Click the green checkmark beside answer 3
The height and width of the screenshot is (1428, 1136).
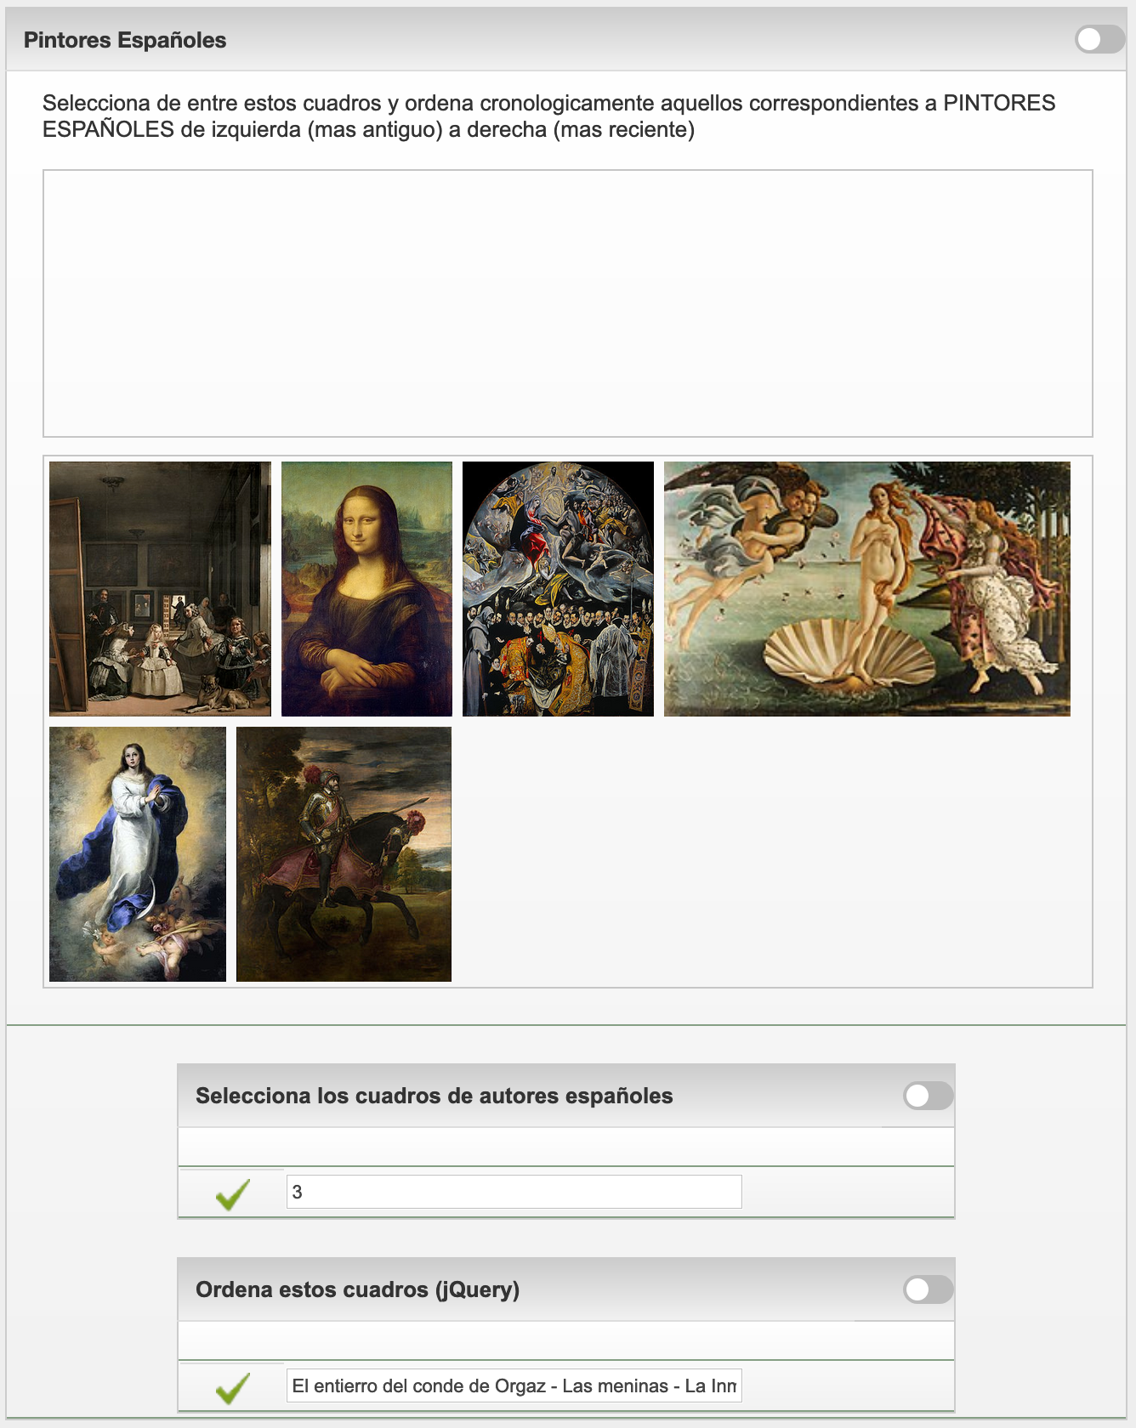tap(232, 1193)
